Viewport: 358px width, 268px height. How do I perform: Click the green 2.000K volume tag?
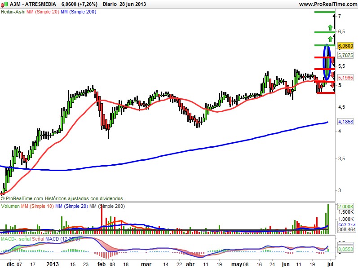tap(346, 206)
